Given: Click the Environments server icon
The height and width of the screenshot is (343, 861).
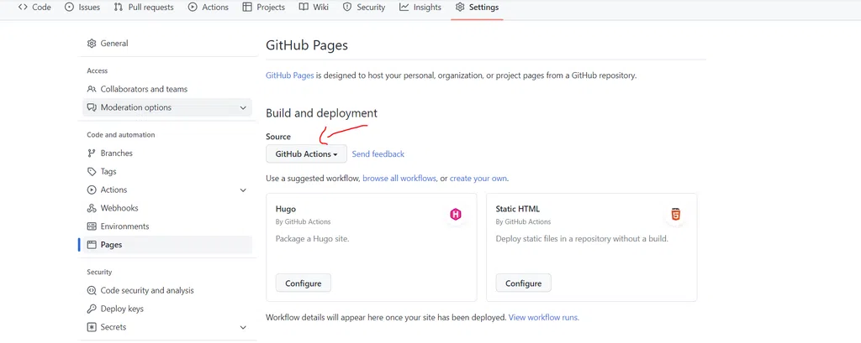Looking at the screenshot, I should (92, 226).
